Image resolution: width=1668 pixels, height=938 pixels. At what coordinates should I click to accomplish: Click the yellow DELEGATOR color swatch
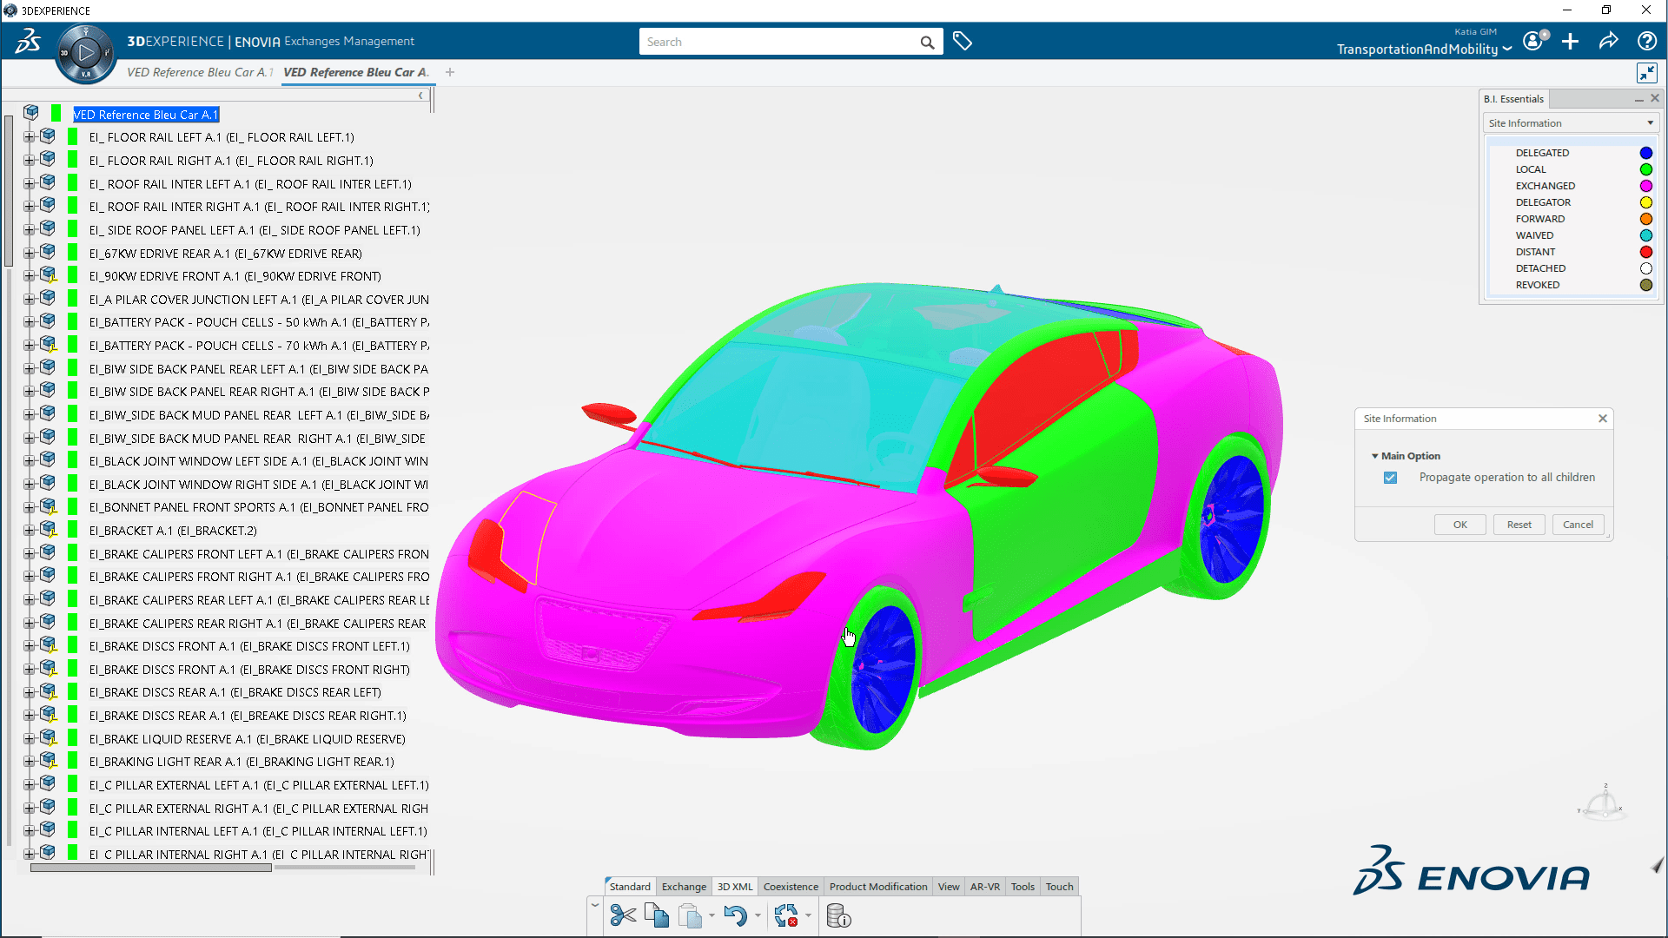click(x=1645, y=202)
